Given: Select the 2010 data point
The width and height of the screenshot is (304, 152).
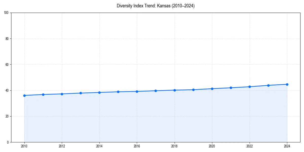Looking at the screenshot, I should click(x=24, y=96).
